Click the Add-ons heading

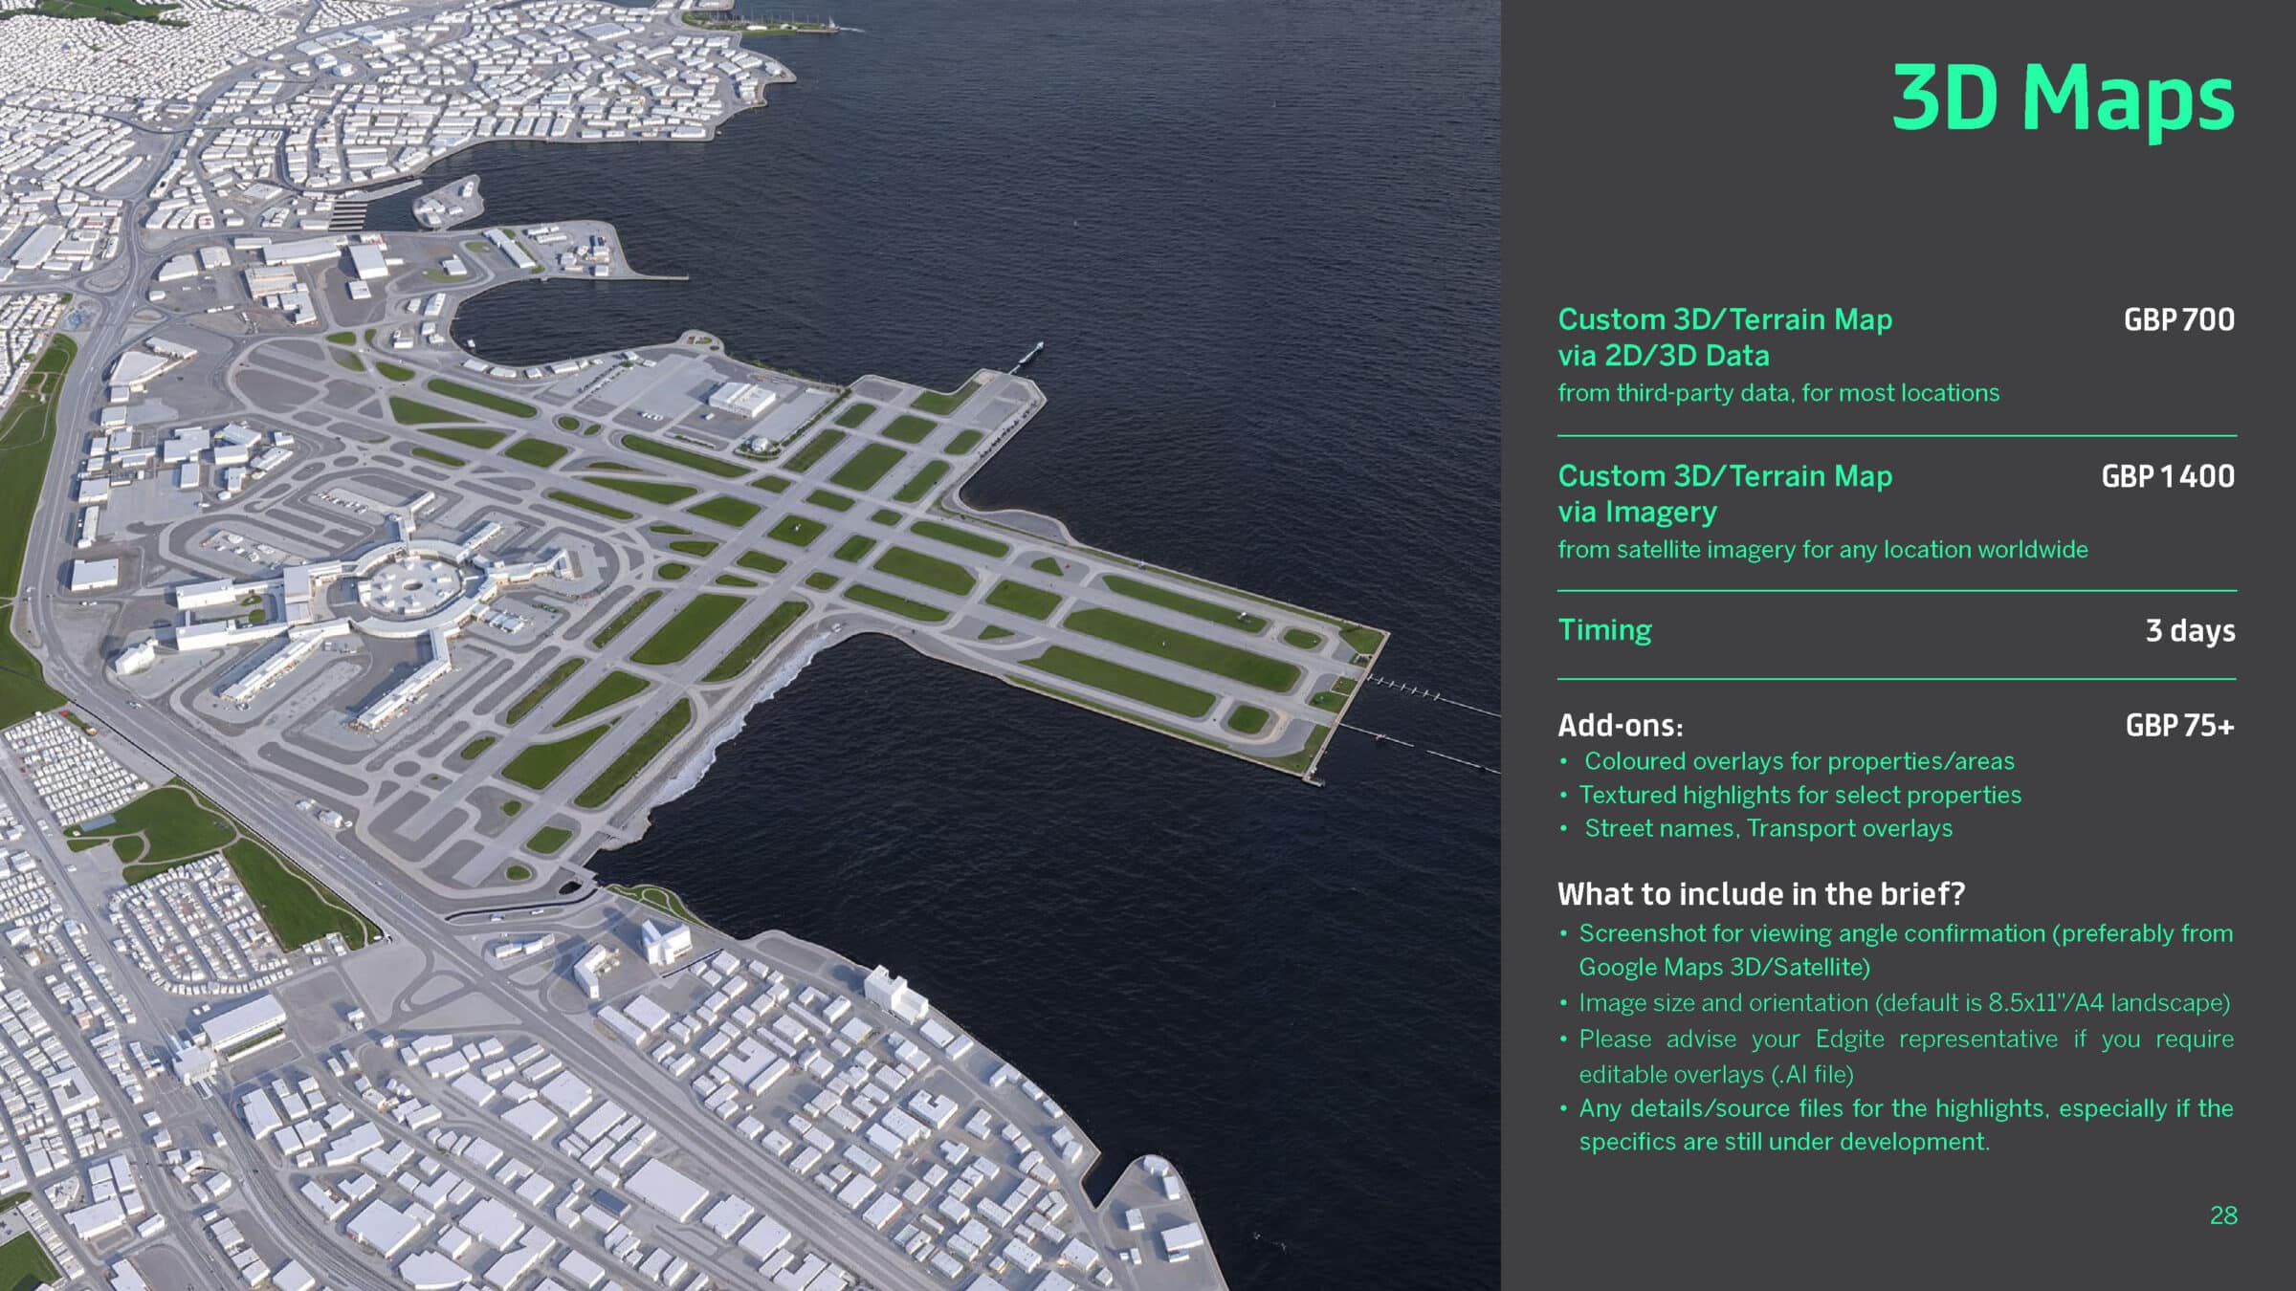coord(1620,726)
